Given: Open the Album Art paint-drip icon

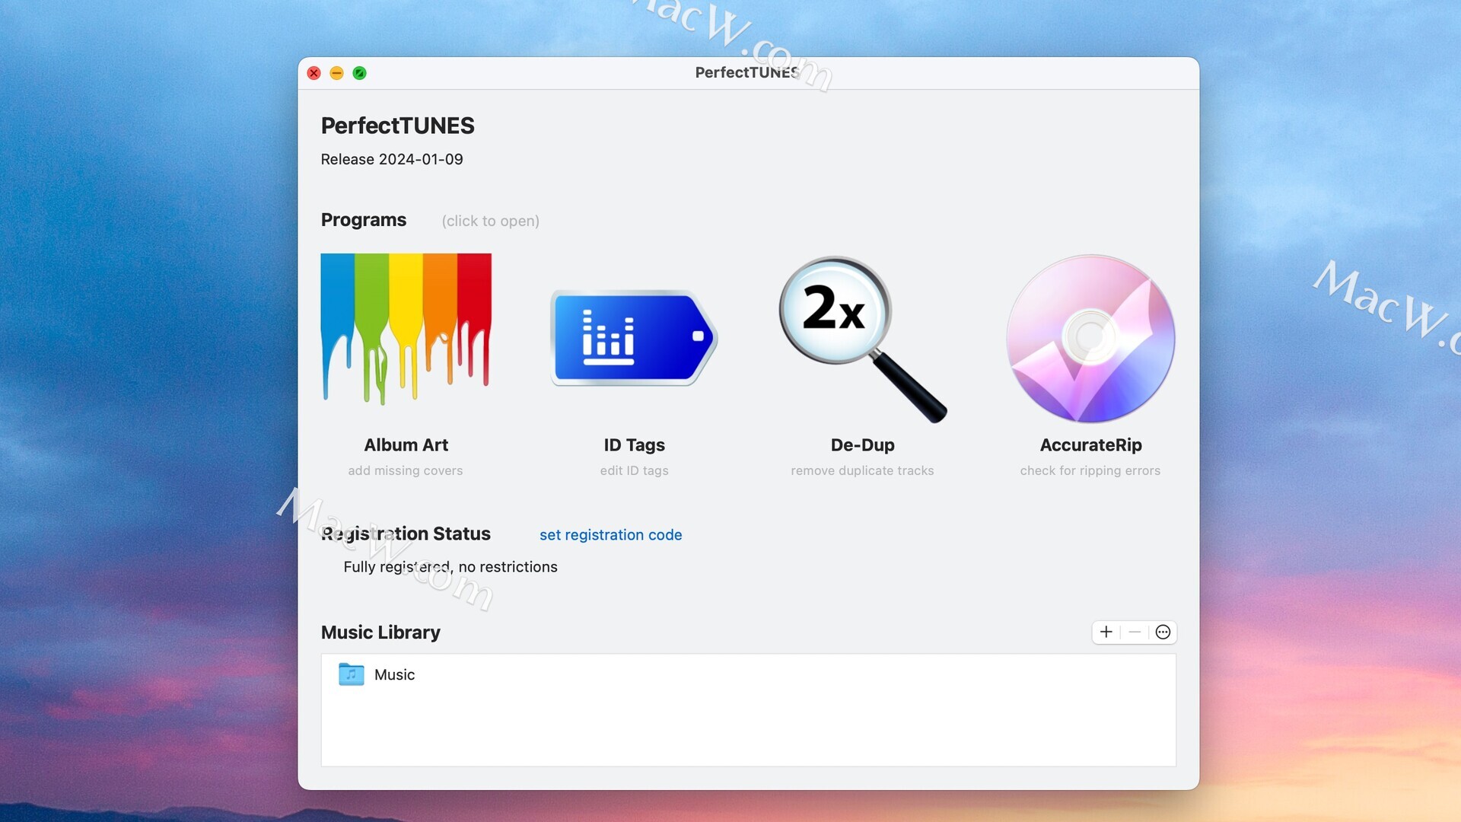Looking at the screenshot, I should click(x=406, y=329).
